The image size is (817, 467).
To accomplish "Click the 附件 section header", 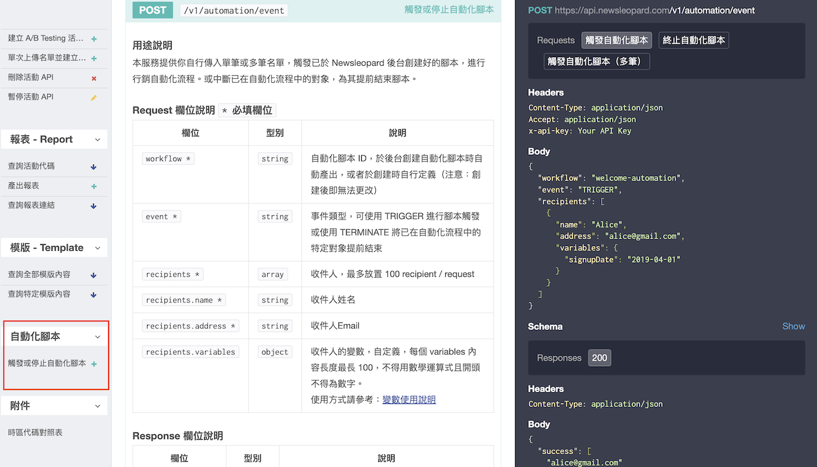I will coord(54,406).
